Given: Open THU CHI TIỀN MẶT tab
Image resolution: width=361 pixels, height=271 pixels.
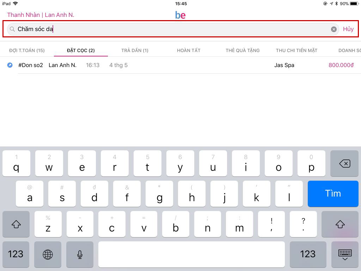Looking at the screenshot, I should [296, 50].
